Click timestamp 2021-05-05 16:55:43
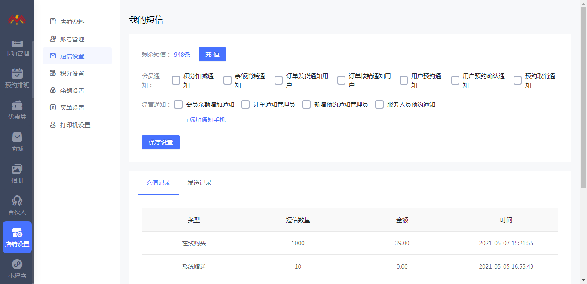This screenshot has height=284, width=587. (506, 266)
